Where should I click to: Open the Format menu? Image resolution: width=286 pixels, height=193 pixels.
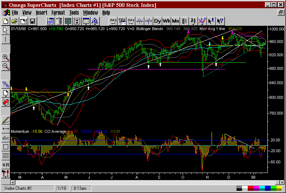58,13
